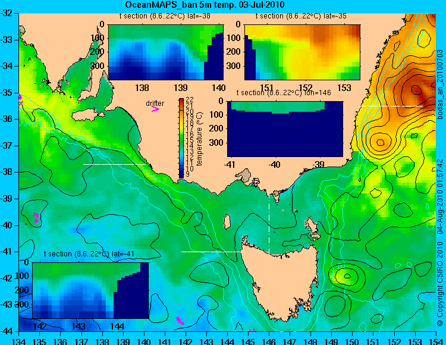Click depth label '300' of lon=146 section inset

(216, 143)
